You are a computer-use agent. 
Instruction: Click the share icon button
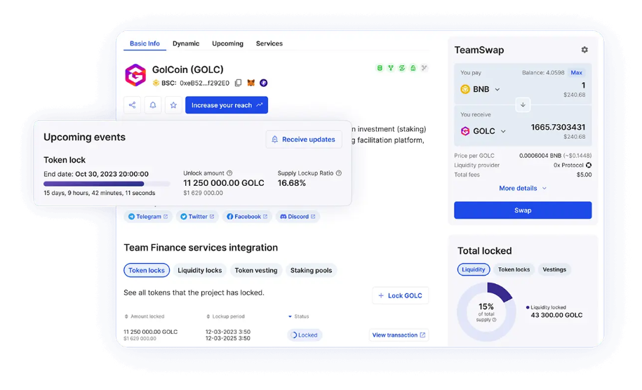pos(132,105)
